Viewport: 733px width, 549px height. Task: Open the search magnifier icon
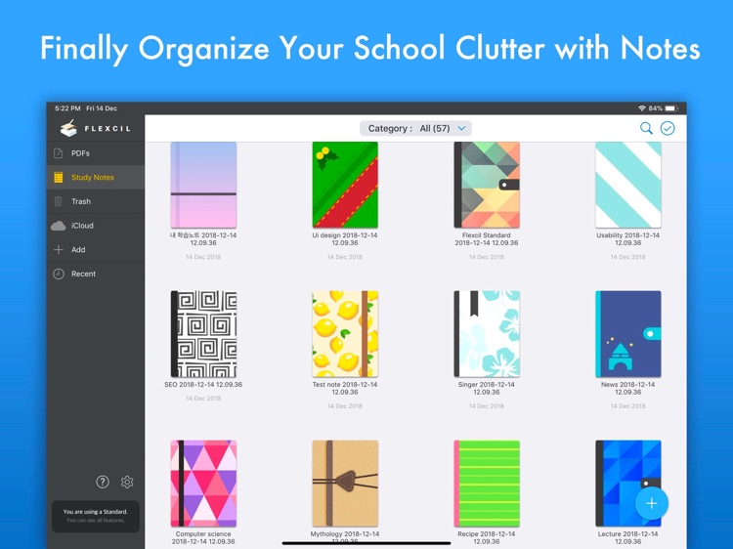[646, 128]
